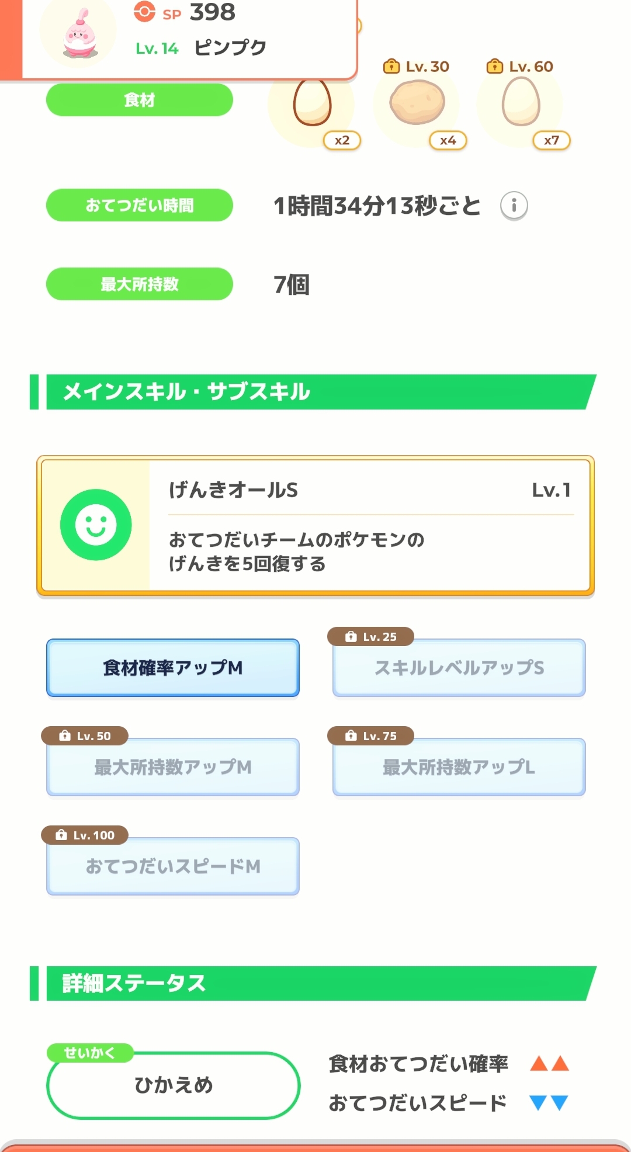Open the げんきオールS main skill card
The image size is (631, 1152).
tap(368, 526)
